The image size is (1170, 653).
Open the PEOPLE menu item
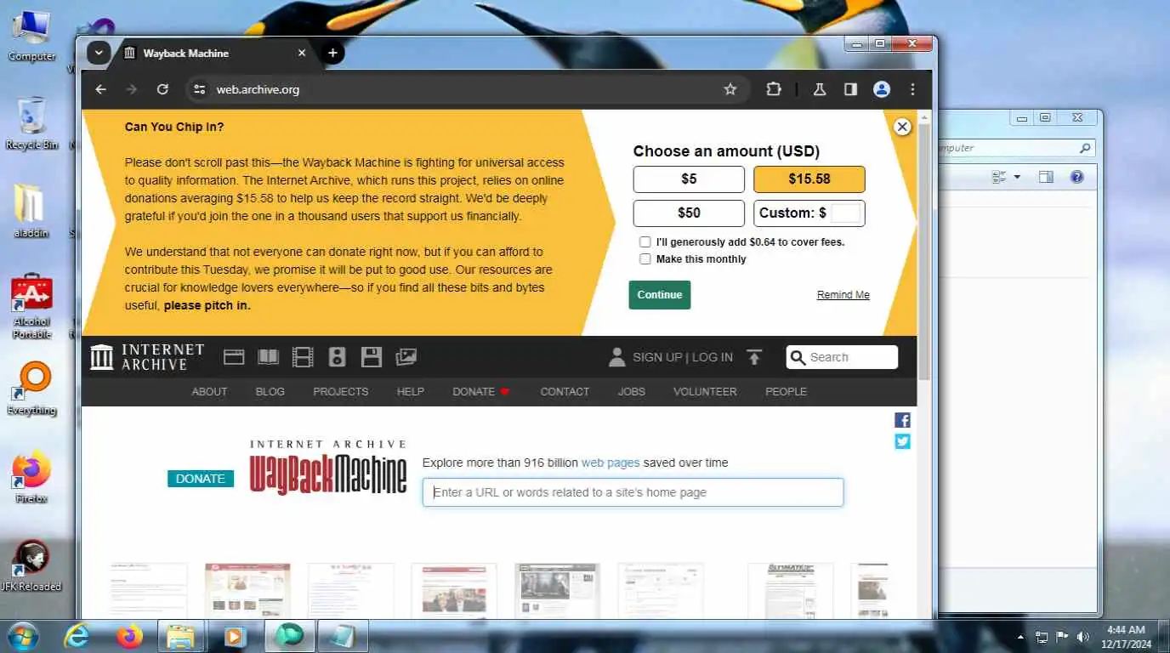pyautogui.click(x=786, y=392)
